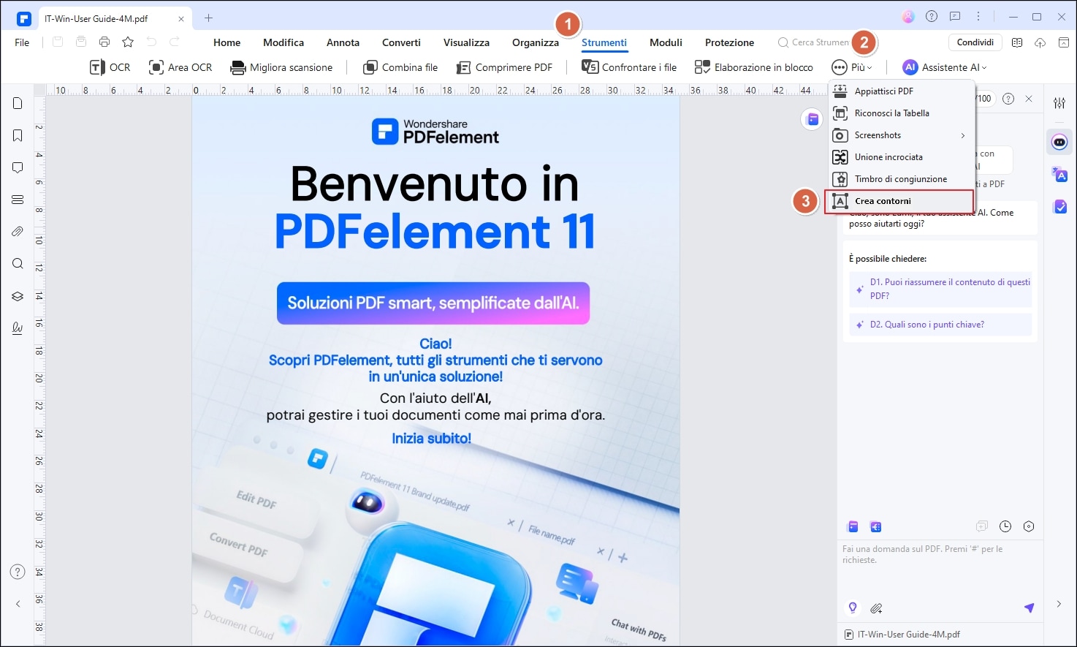Click the AI chat robot icon on right

click(x=1059, y=142)
